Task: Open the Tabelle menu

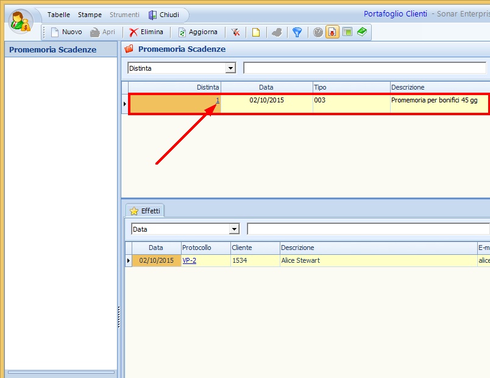Action: click(59, 15)
